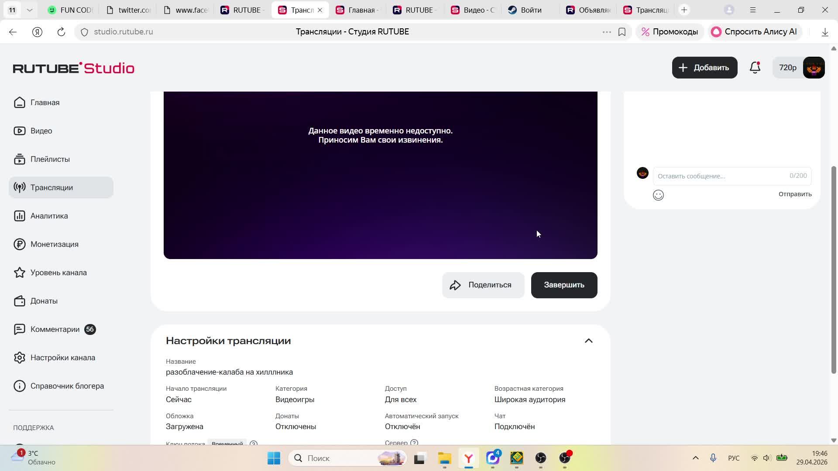Collapse the Настройки трансляции section
This screenshot has width=838, height=471.
[x=588, y=341]
